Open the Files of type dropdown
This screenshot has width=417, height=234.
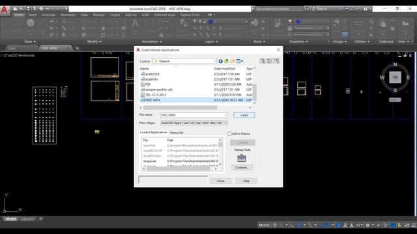point(194,123)
